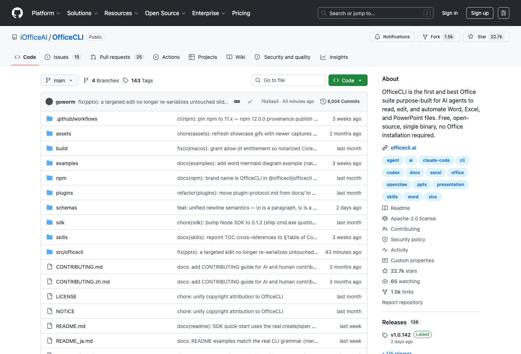
Task: Open the NOTICE file
Action: click(x=65, y=311)
